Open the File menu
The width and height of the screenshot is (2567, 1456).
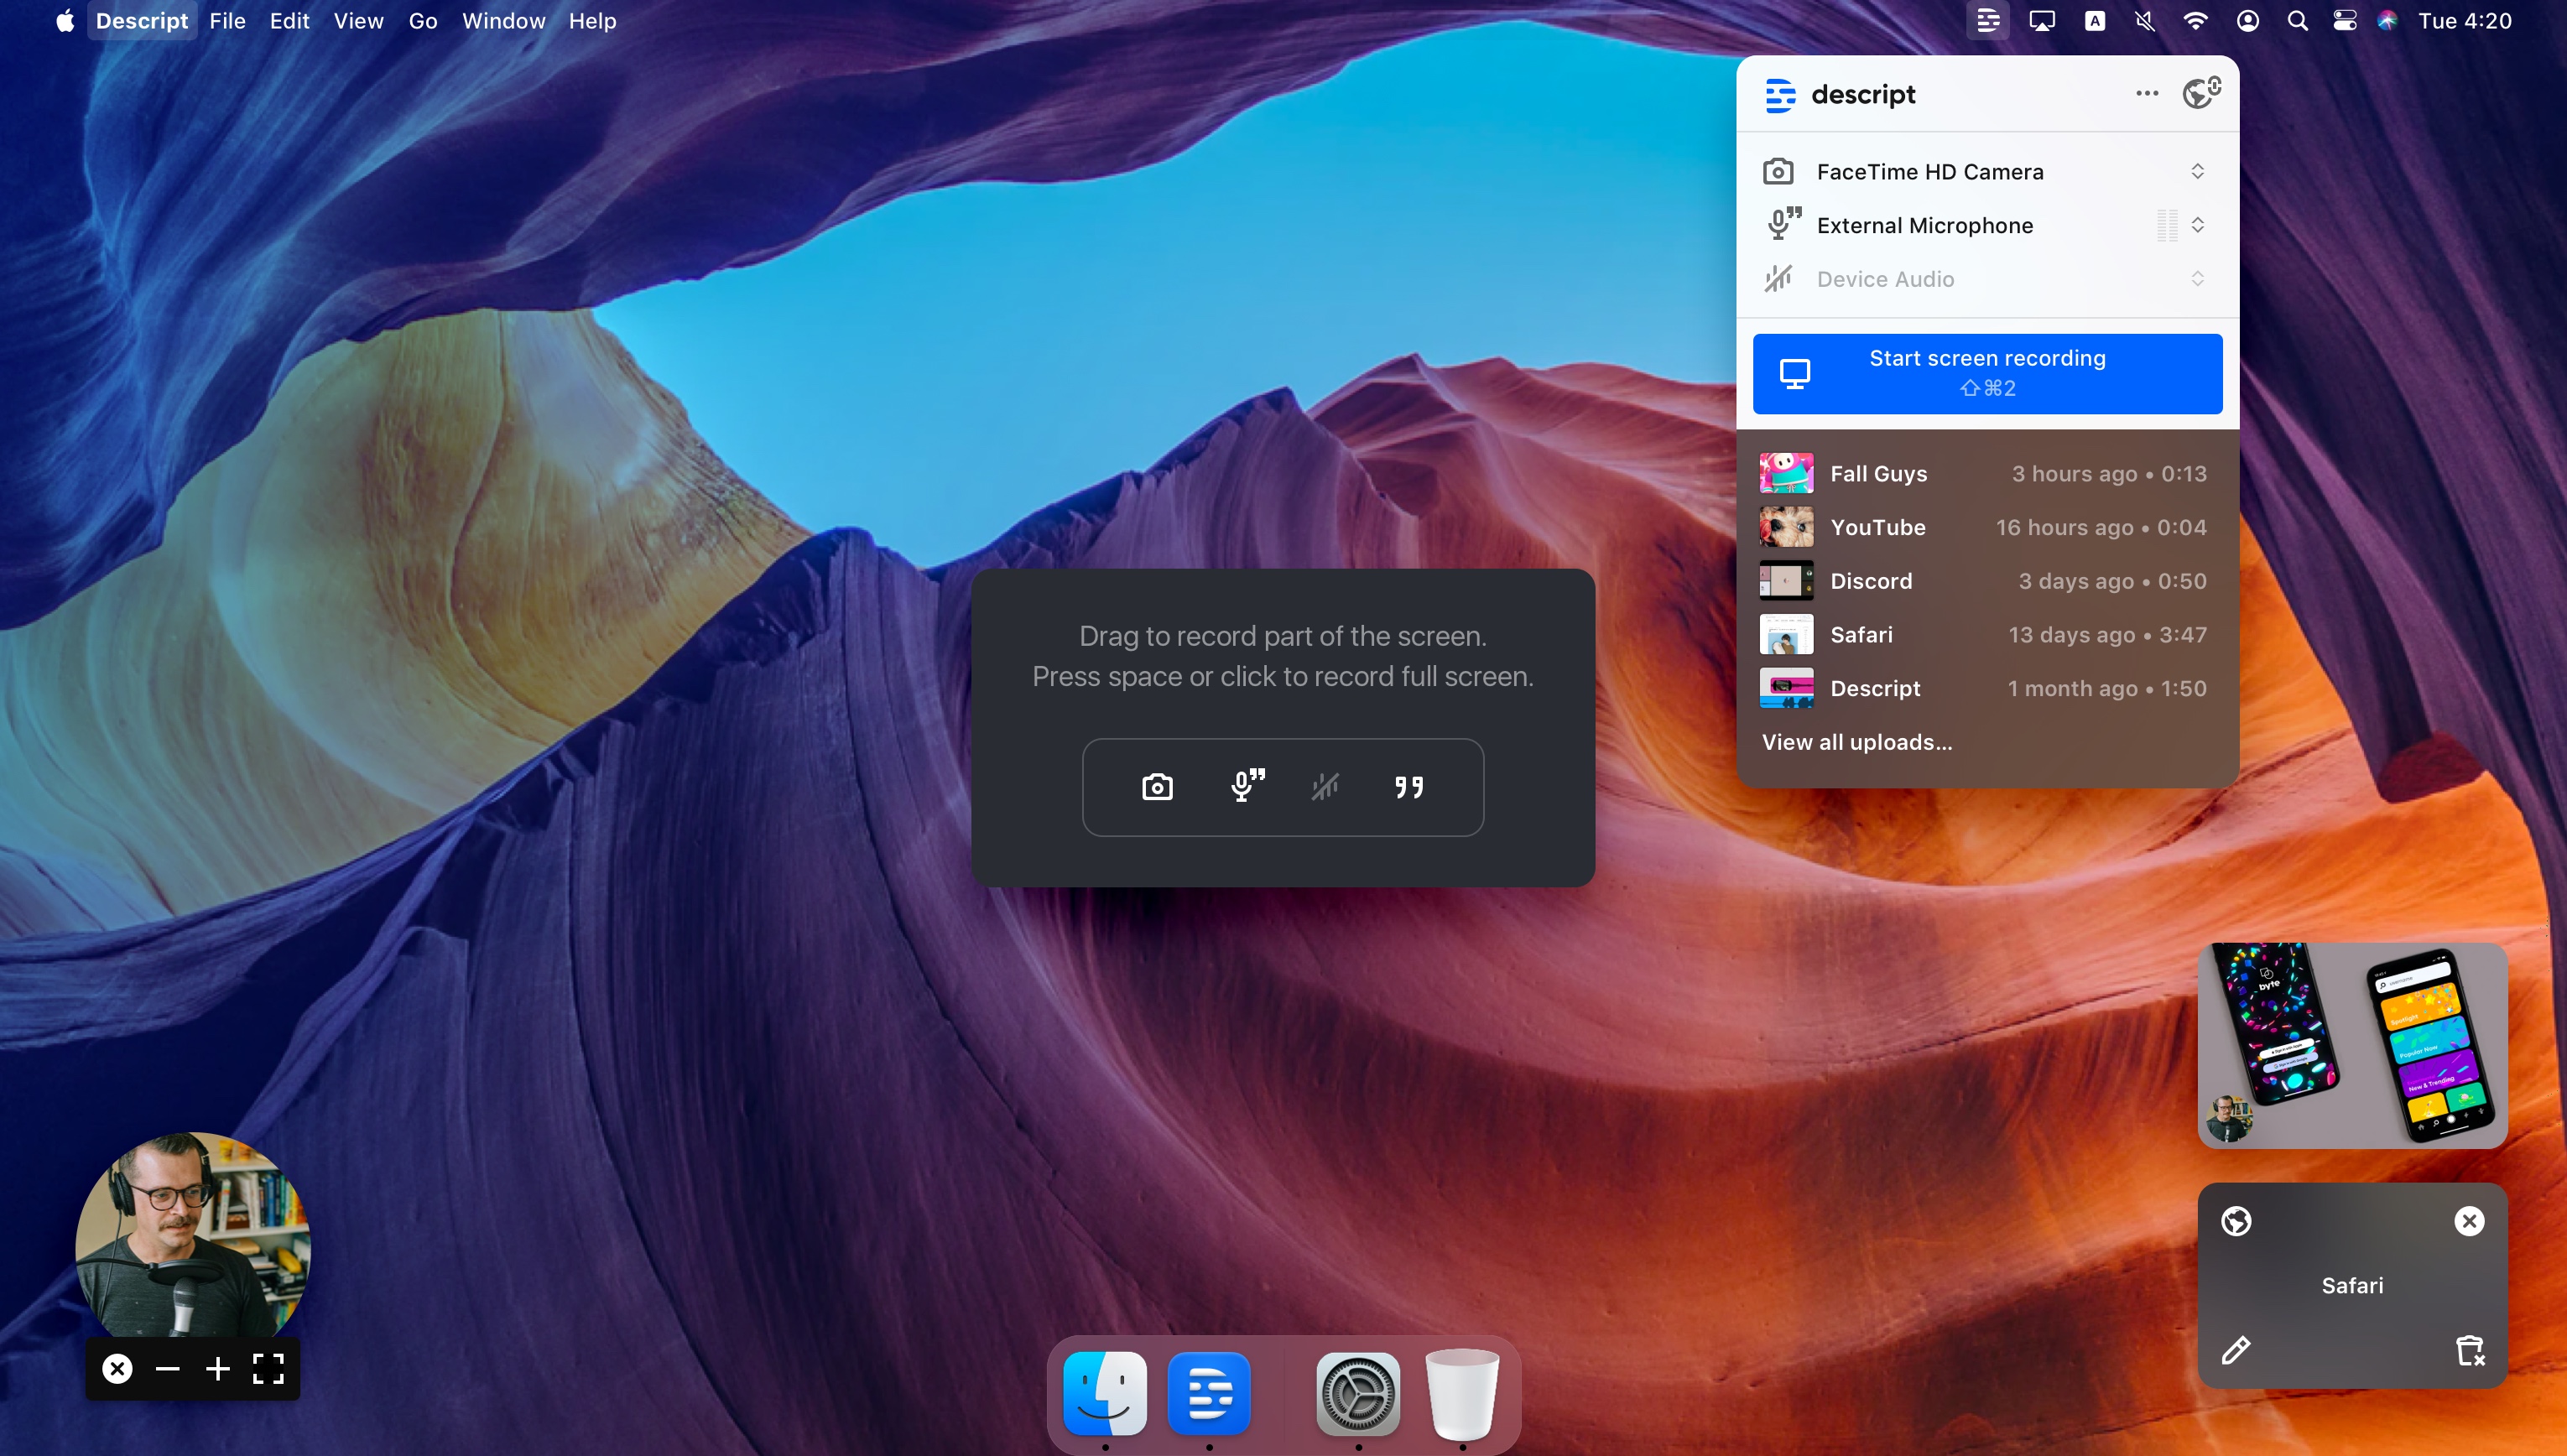(227, 21)
